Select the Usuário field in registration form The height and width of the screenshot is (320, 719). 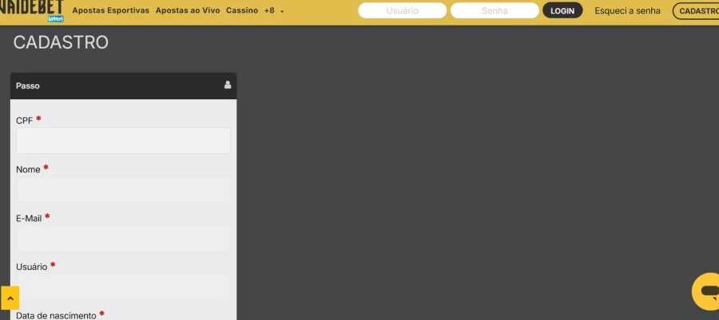click(x=123, y=286)
